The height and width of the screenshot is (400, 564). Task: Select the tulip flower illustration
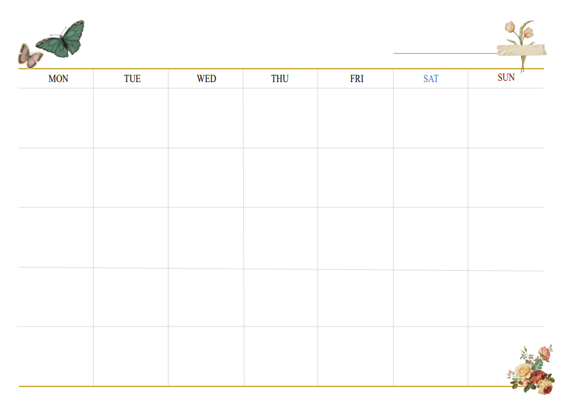point(521,45)
